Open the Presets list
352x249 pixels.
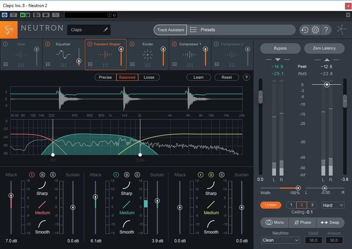(x=207, y=30)
